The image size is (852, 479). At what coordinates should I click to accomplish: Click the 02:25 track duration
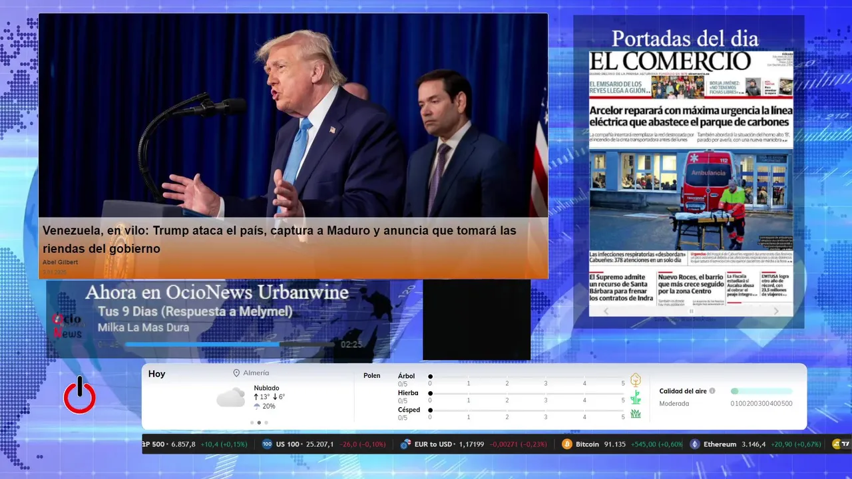pyautogui.click(x=351, y=345)
